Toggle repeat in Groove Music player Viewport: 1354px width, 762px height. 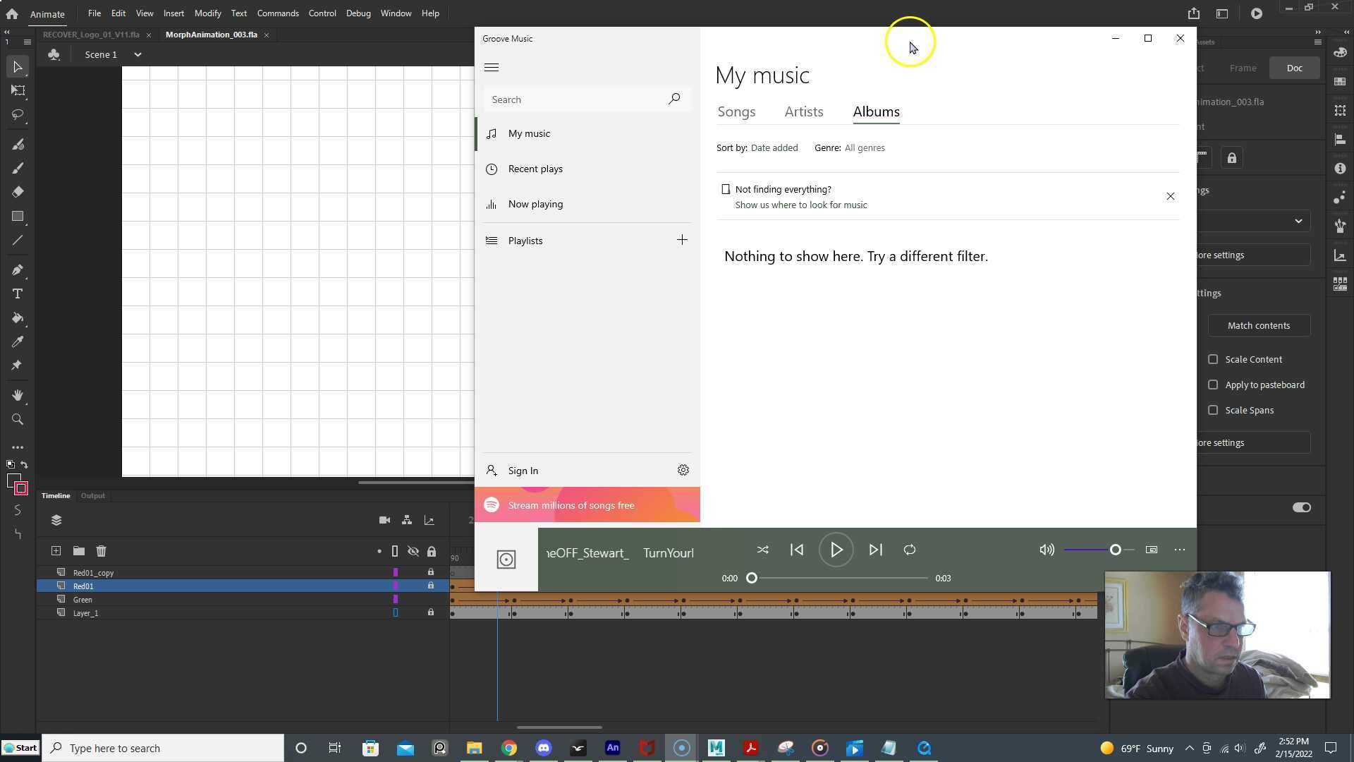[x=910, y=550]
